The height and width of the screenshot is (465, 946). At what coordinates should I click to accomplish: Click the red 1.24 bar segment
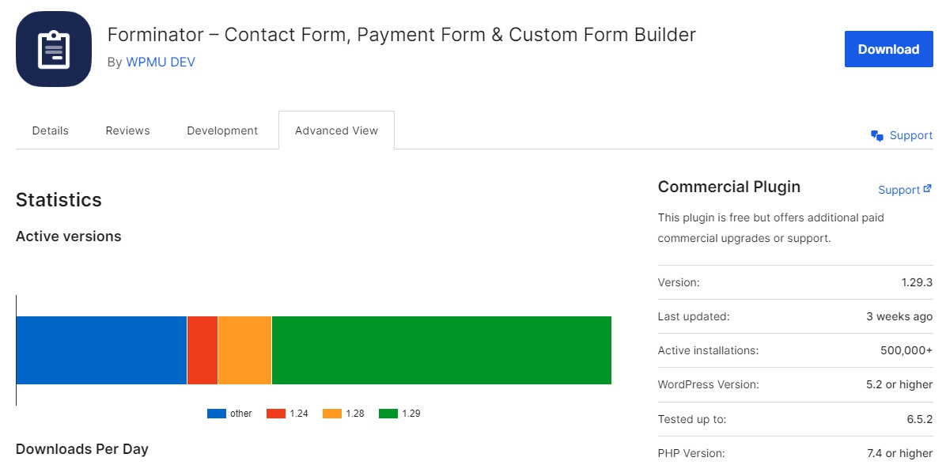pyautogui.click(x=202, y=350)
